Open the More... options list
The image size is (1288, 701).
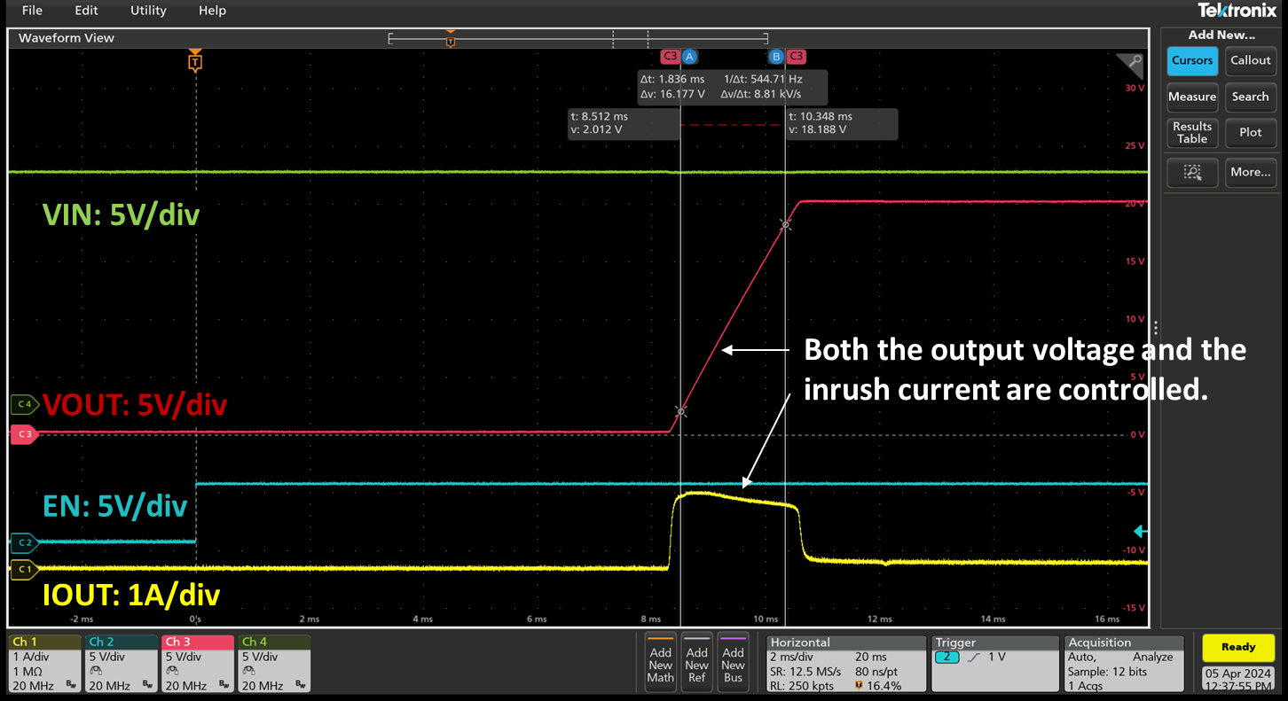pos(1250,172)
